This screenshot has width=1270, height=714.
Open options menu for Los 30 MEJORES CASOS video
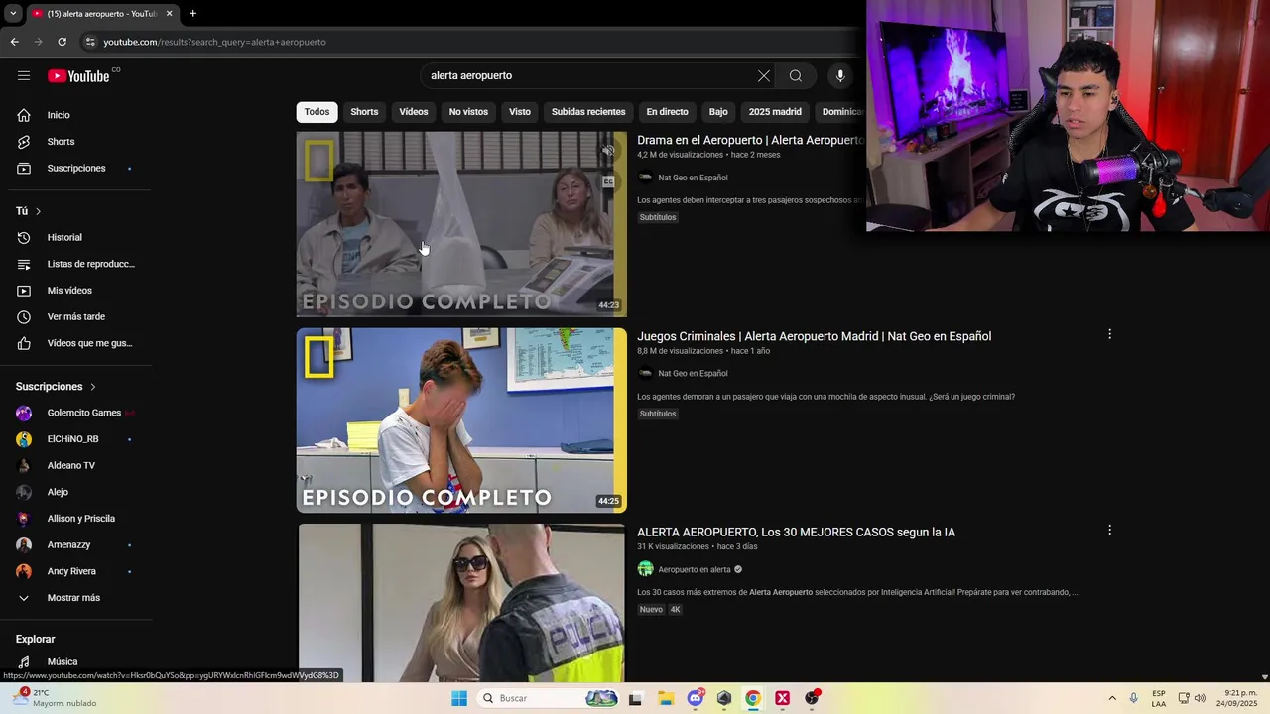pyautogui.click(x=1109, y=530)
